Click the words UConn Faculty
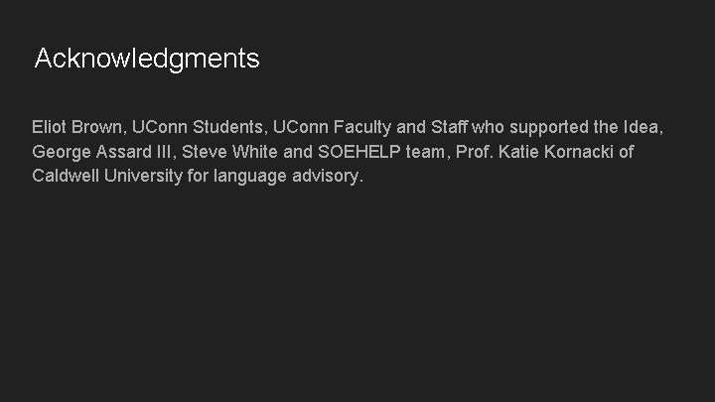Image resolution: width=715 pixels, height=402 pixels. pyautogui.click(x=330, y=128)
